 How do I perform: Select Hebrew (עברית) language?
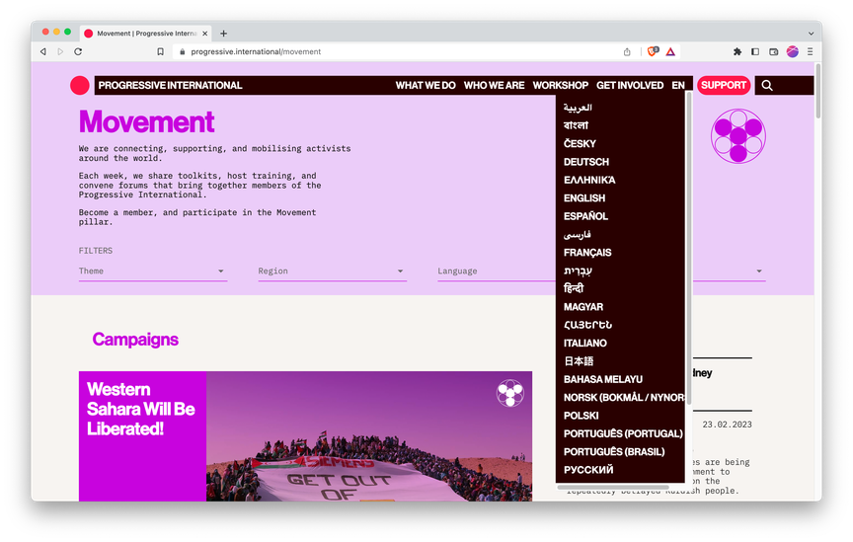coord(578,271)
